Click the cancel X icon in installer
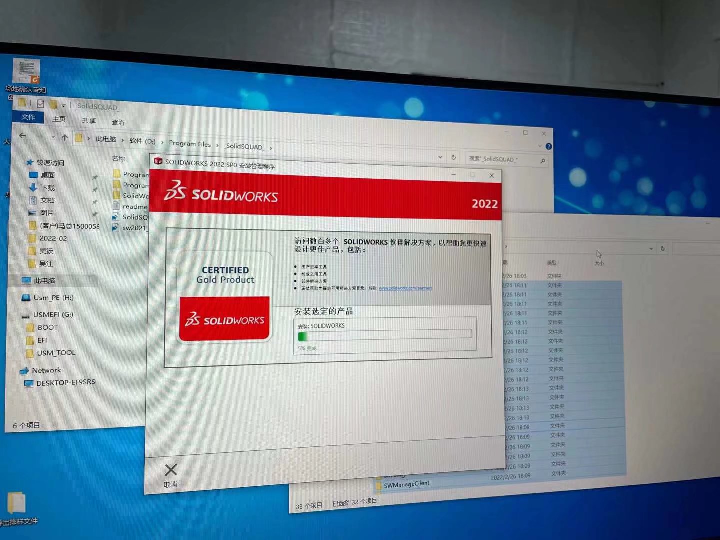The width and height of the screenshot is (720, 540). tap(171, 470)
